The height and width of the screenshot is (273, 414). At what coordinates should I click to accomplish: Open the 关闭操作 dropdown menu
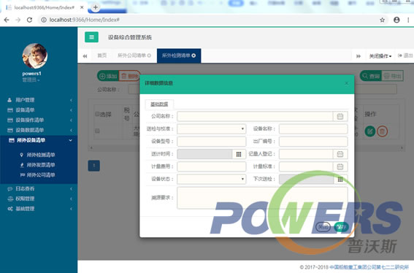click(x=380, y=56)
